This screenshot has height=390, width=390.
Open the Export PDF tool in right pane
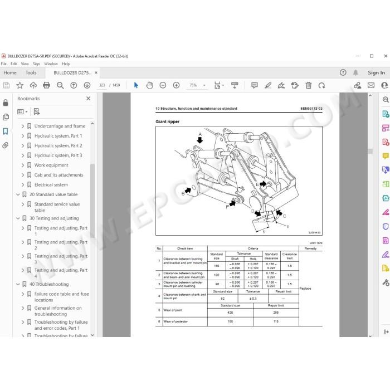click(386, 114)
